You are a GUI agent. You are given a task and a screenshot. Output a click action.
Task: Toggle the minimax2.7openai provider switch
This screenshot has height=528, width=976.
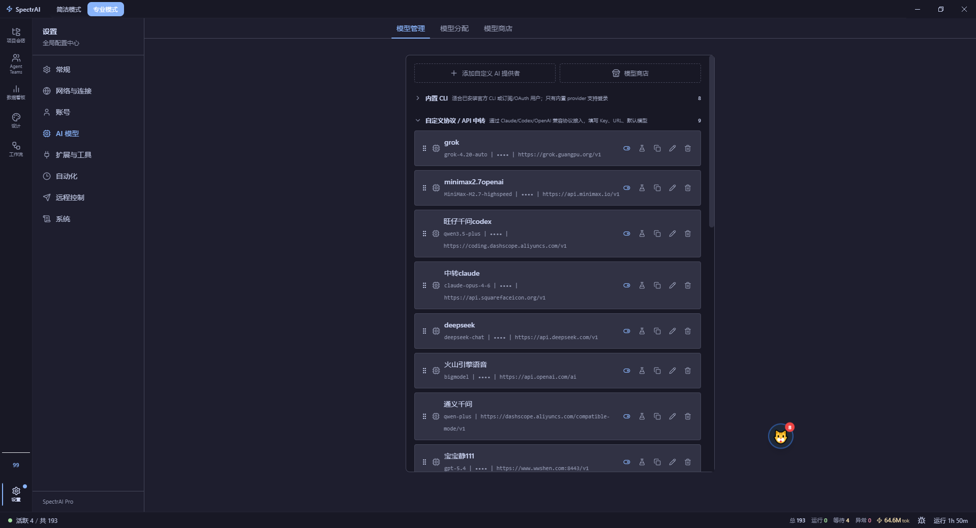point(627,188)
